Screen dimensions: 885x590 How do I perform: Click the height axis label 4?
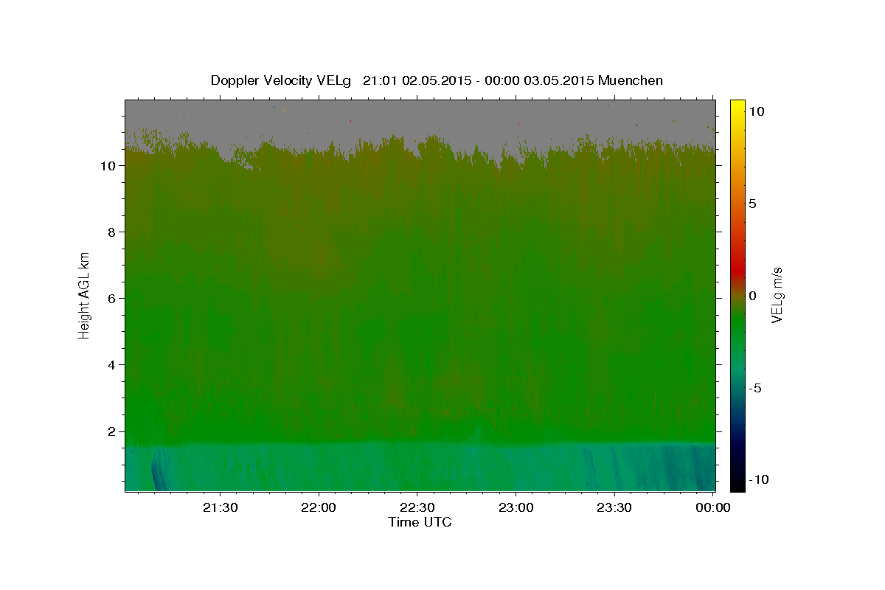(112, 365)
